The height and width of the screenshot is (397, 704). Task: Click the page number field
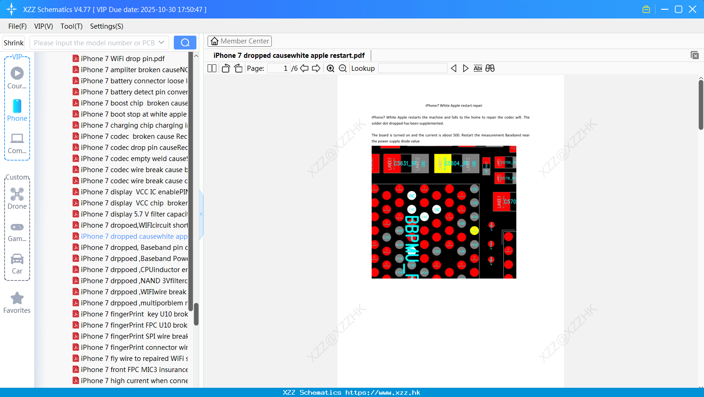(x=279, y=68)
